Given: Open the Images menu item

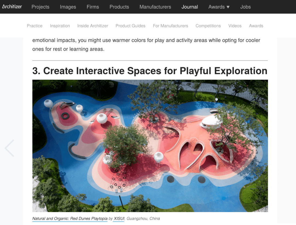Looking at the screenshot, I should click(68, 7).
